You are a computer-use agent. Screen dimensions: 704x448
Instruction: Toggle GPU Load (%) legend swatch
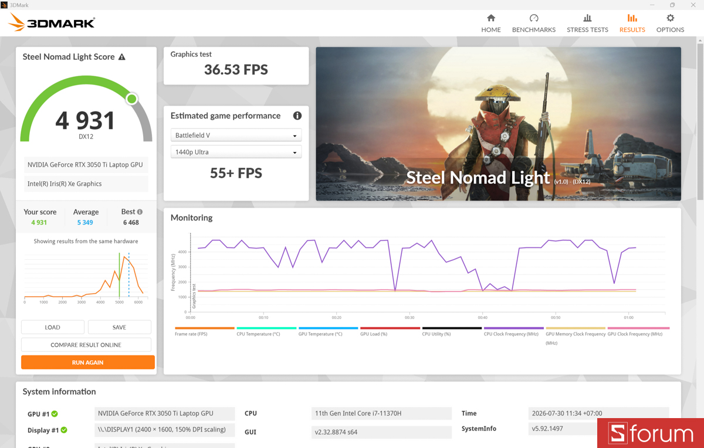[x=390, y=328]
